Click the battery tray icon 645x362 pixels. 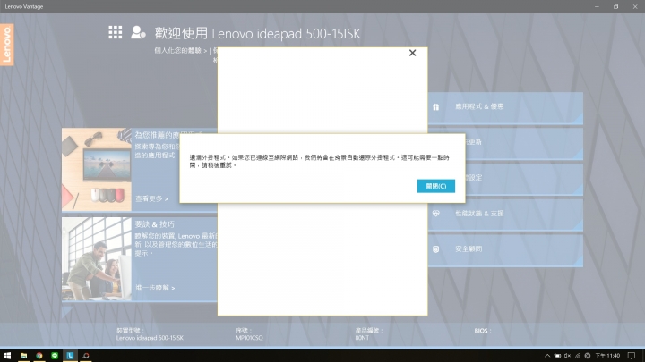(x=557, y=356)
